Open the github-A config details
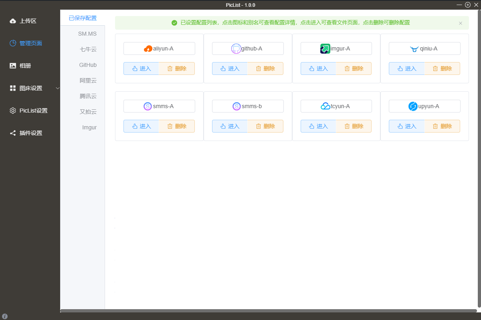Viewport: 481px width, 320px height. pyautogui.click(x=248, y=48)
